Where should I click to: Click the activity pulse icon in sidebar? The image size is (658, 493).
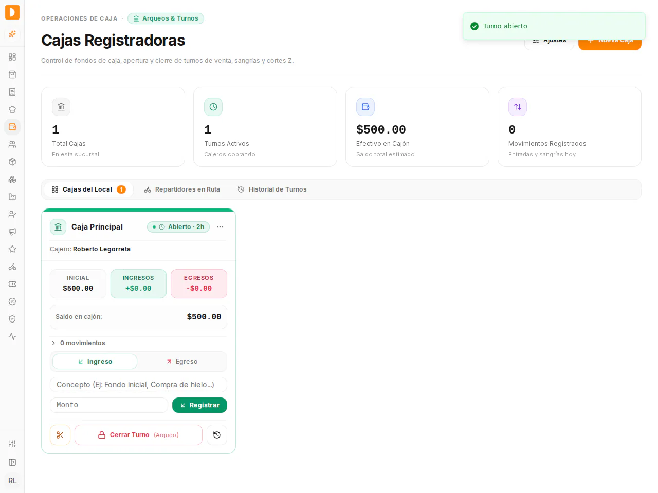[12, 336]
